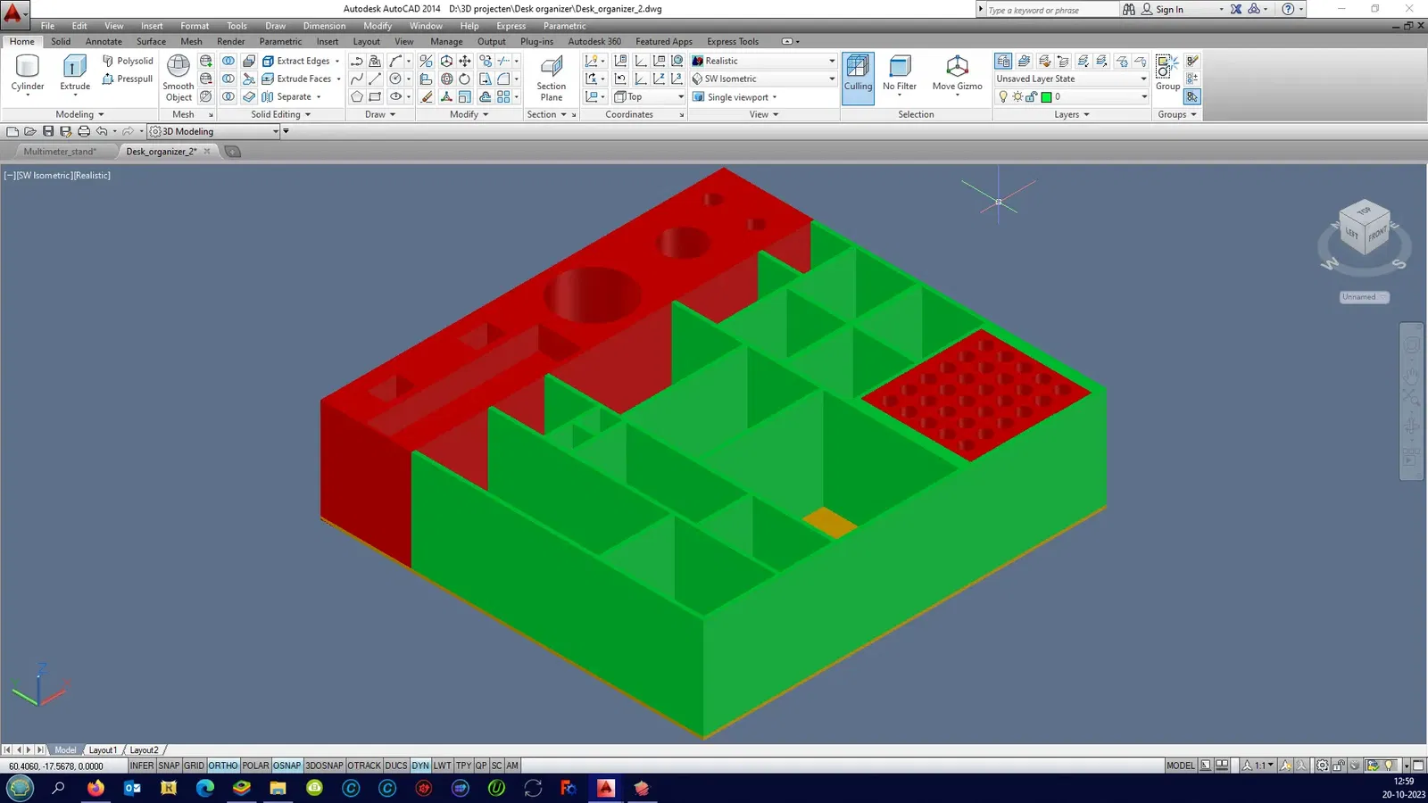The height and width of the screenshot is (803, 1428).
Task: Toggle the Culling selection button
Action: [858, 78]
